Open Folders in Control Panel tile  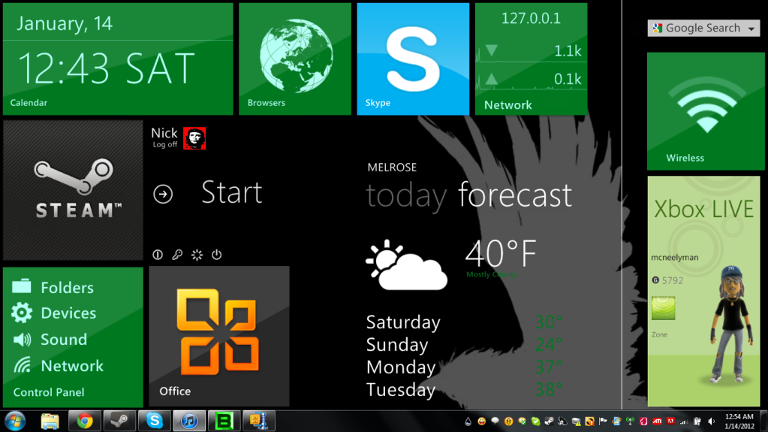pos(67,287)
